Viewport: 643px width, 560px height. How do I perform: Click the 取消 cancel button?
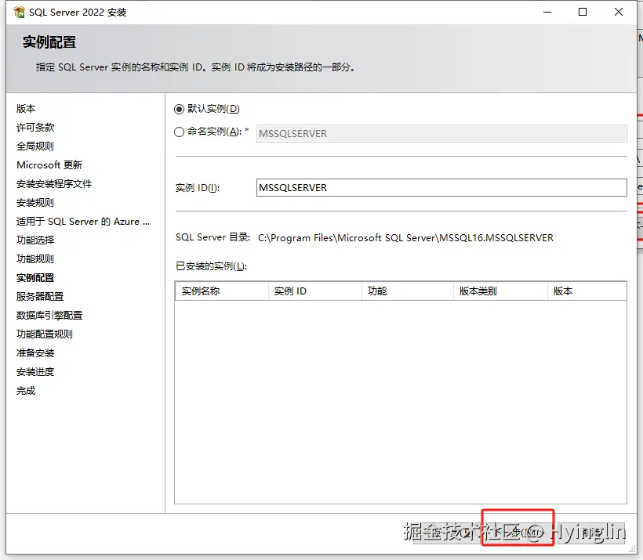point(591,533)
